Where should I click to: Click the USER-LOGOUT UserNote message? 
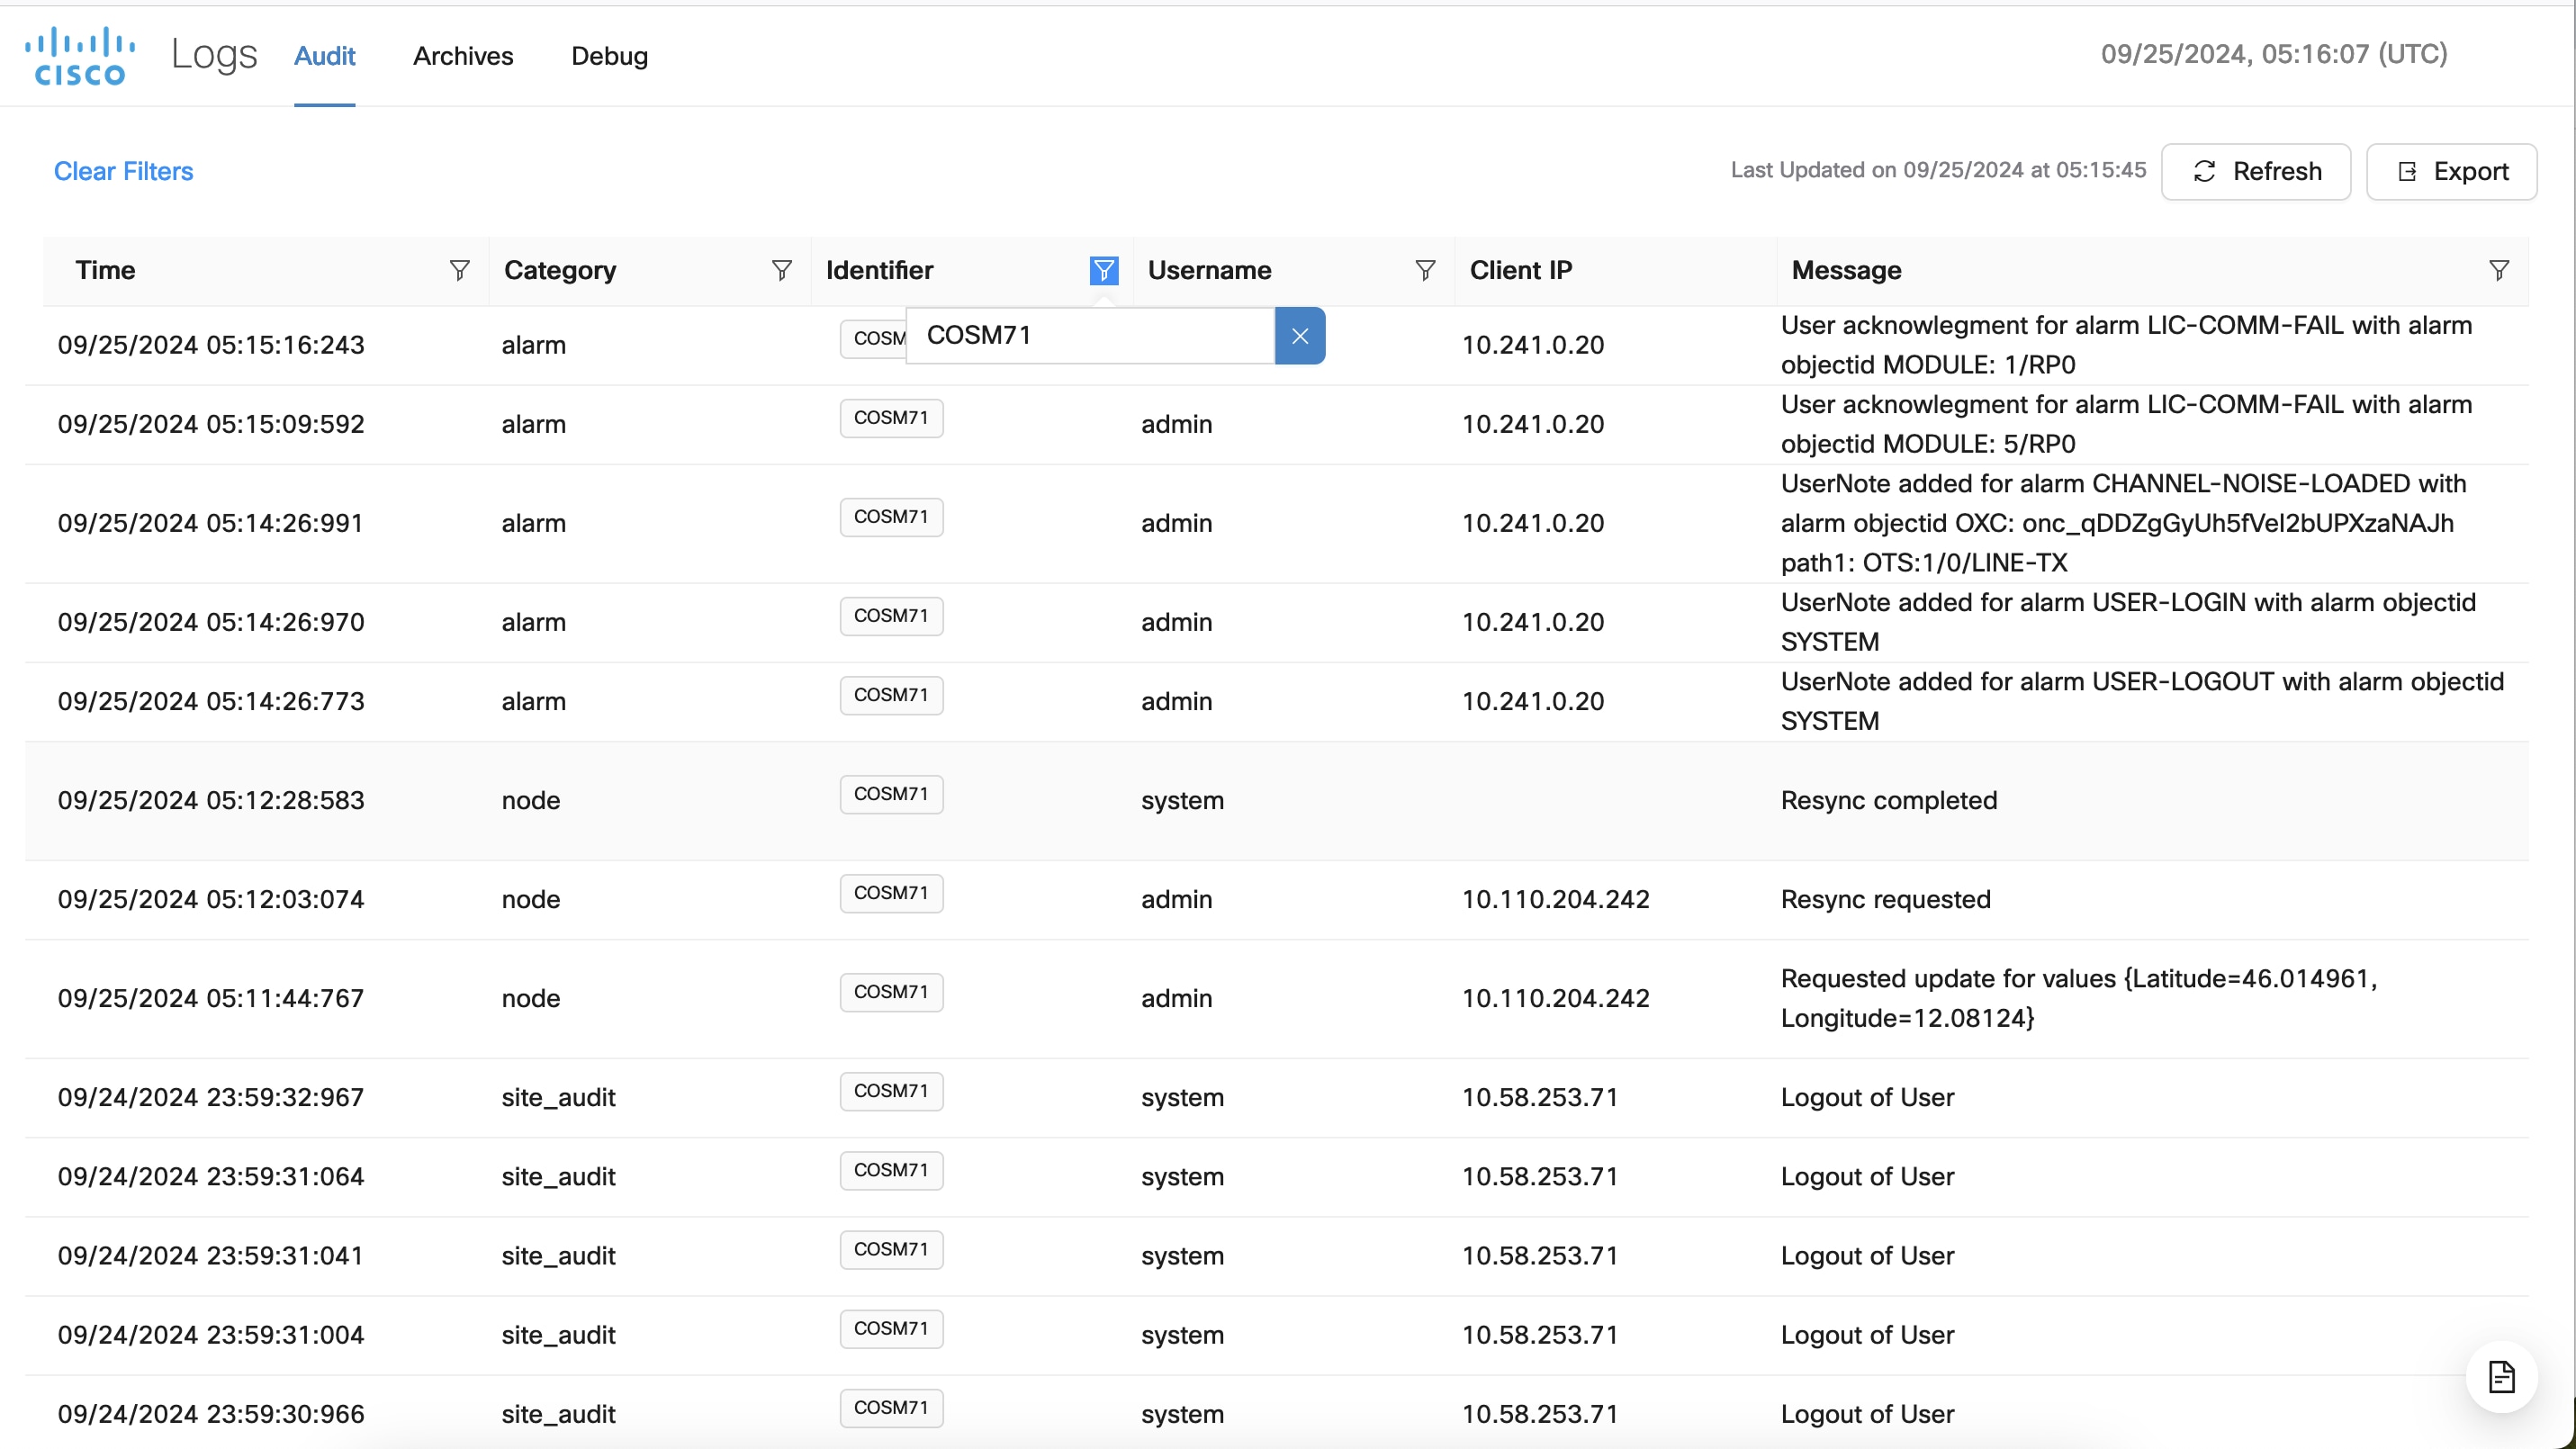click(2142, 701)
